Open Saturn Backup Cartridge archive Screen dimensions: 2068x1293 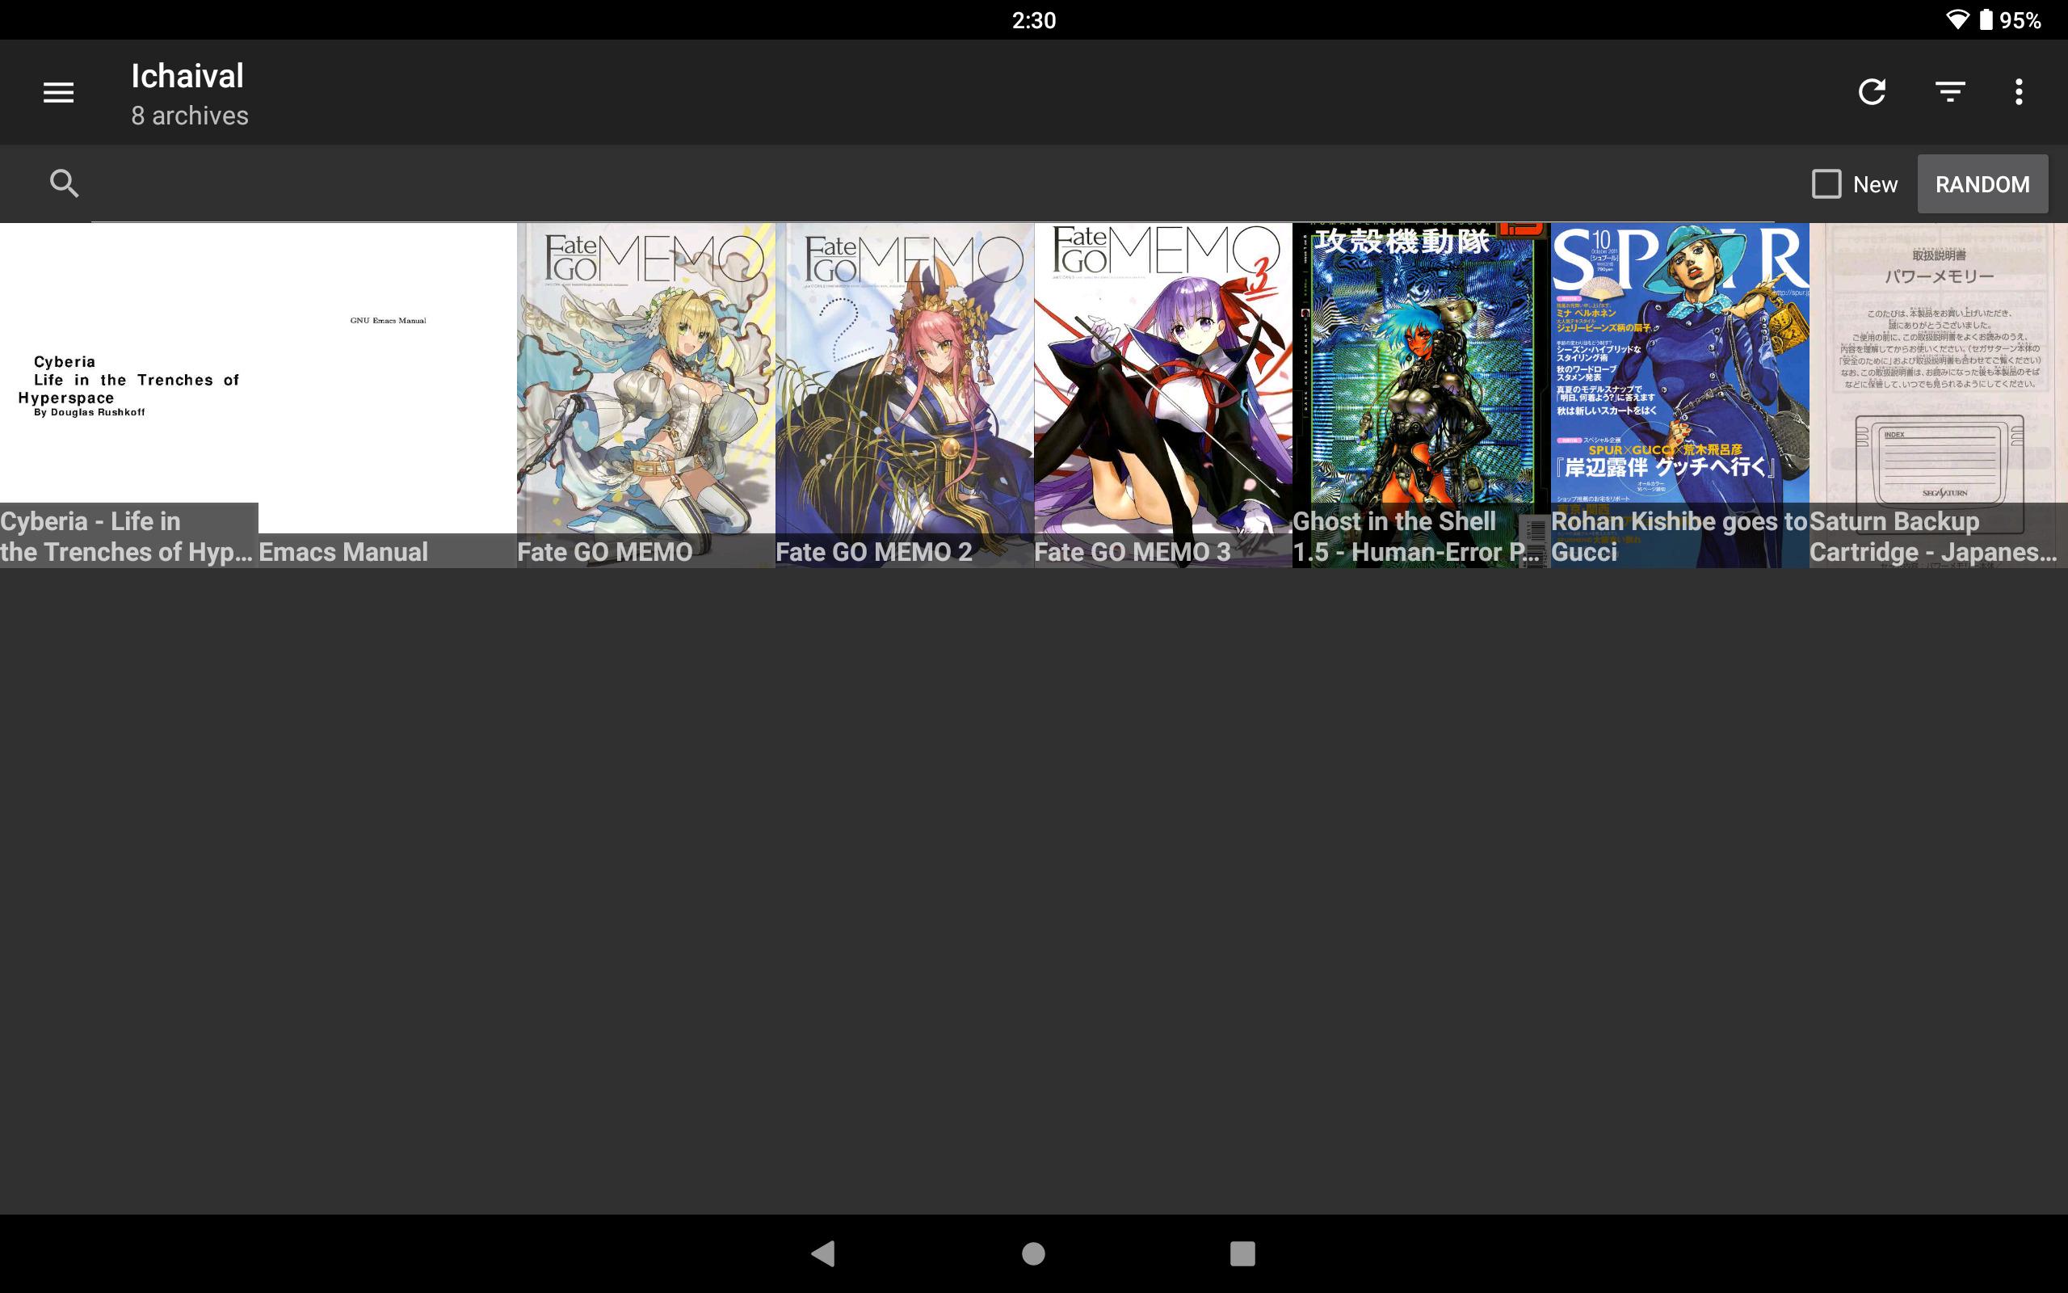1938,394
